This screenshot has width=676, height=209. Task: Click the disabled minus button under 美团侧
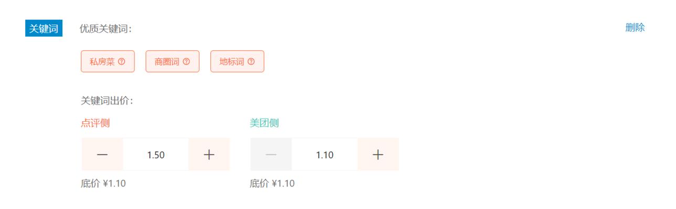pos(271,155)
